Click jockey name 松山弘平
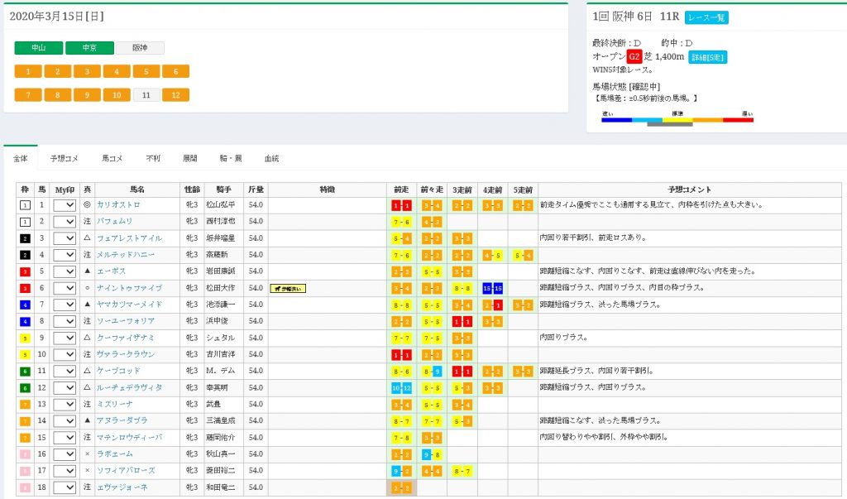 (220, 205)
